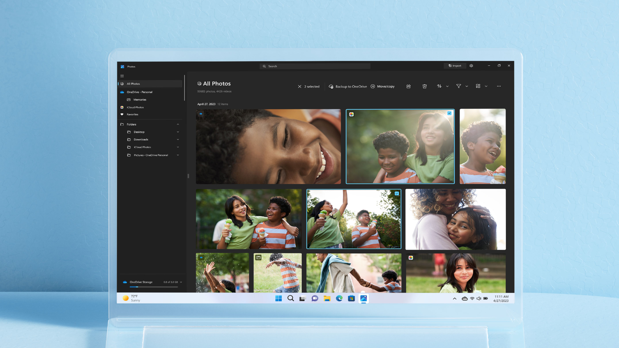
Task: Open taskbar Search
Action: (291, 298)
